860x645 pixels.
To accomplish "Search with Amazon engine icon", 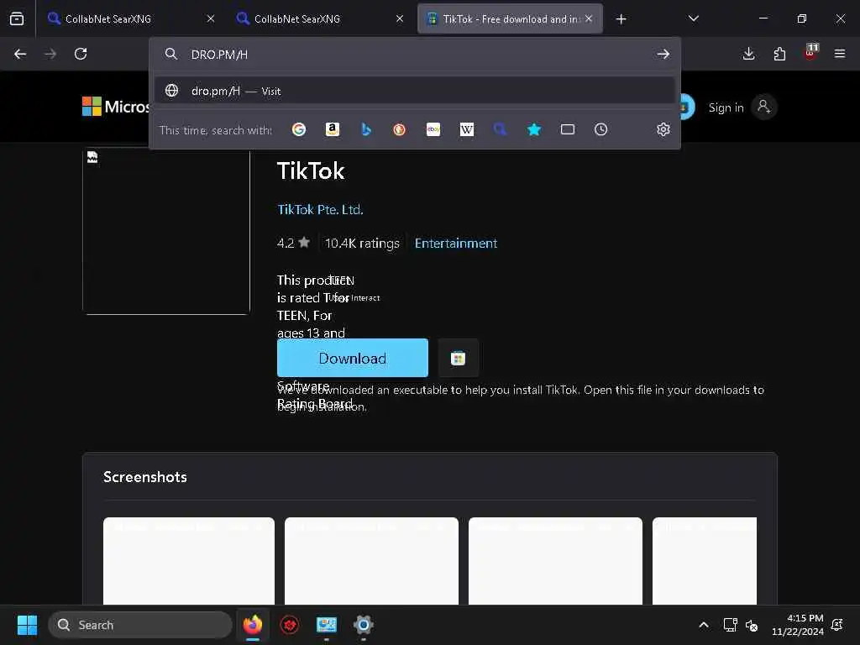I will (333, 129).
